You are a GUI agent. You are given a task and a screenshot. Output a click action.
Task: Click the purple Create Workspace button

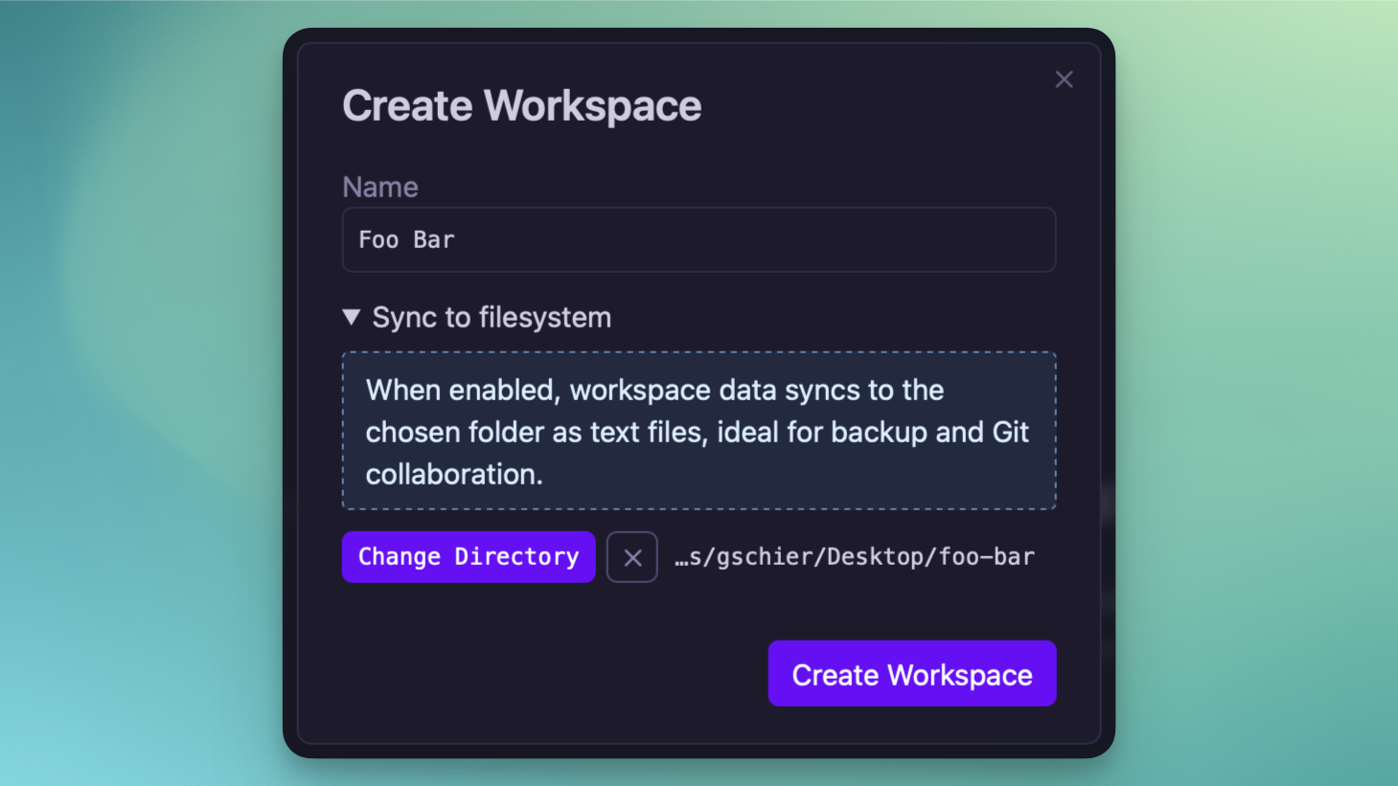pos(911,674)
